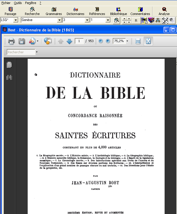
Task: Print the PDF document
Action: point(11,41)
